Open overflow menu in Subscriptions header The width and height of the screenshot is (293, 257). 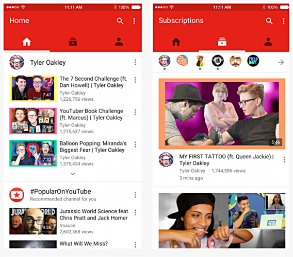click(284, 21)
